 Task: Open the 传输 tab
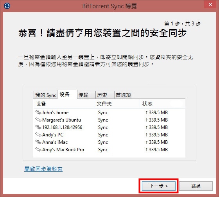coord(86,95)
